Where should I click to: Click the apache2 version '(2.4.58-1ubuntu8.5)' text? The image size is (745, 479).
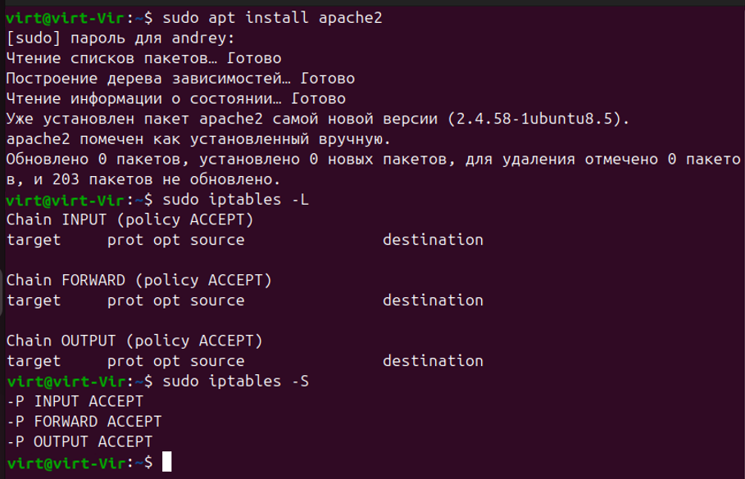(x=538, y=119)
